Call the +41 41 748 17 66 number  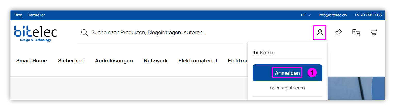[368, 15]
